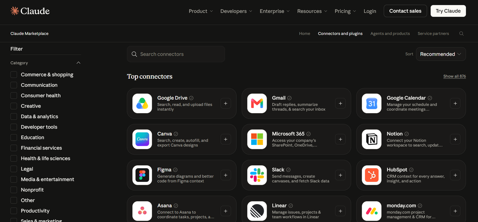Add the Canva connector with plus

coord(225,139)
